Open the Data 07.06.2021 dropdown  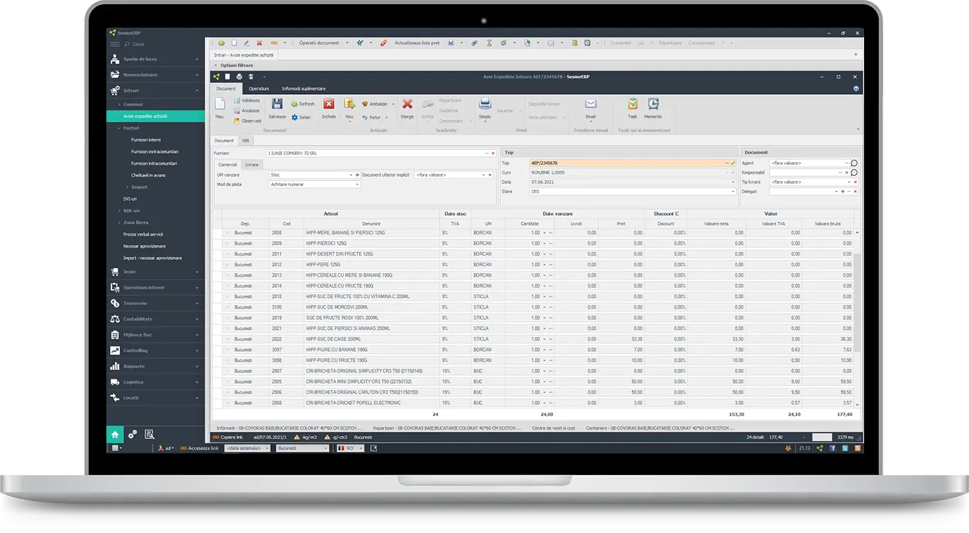pyautogui.click(x=733, y=182)
